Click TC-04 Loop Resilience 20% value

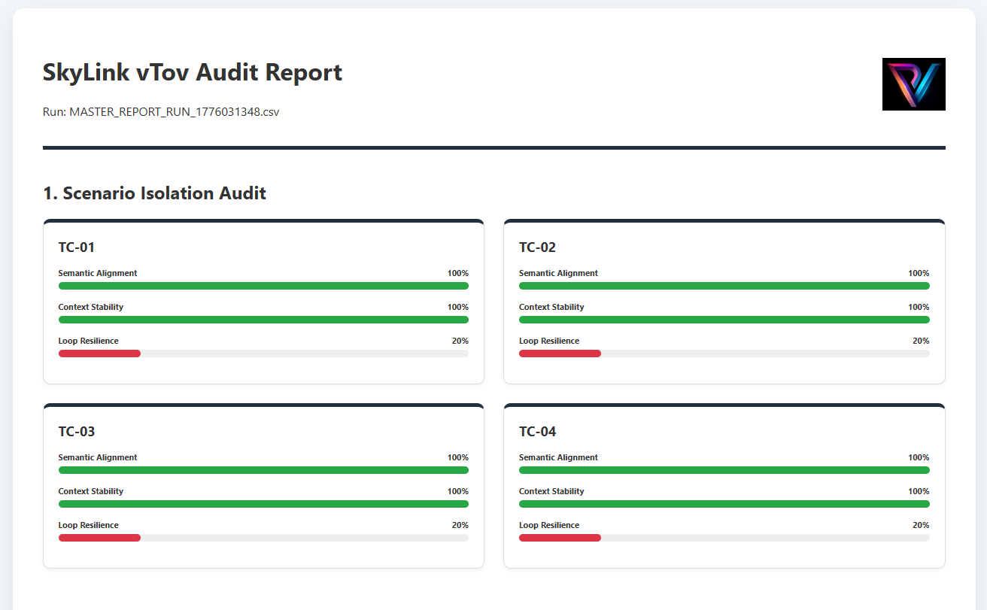(921, 526)
